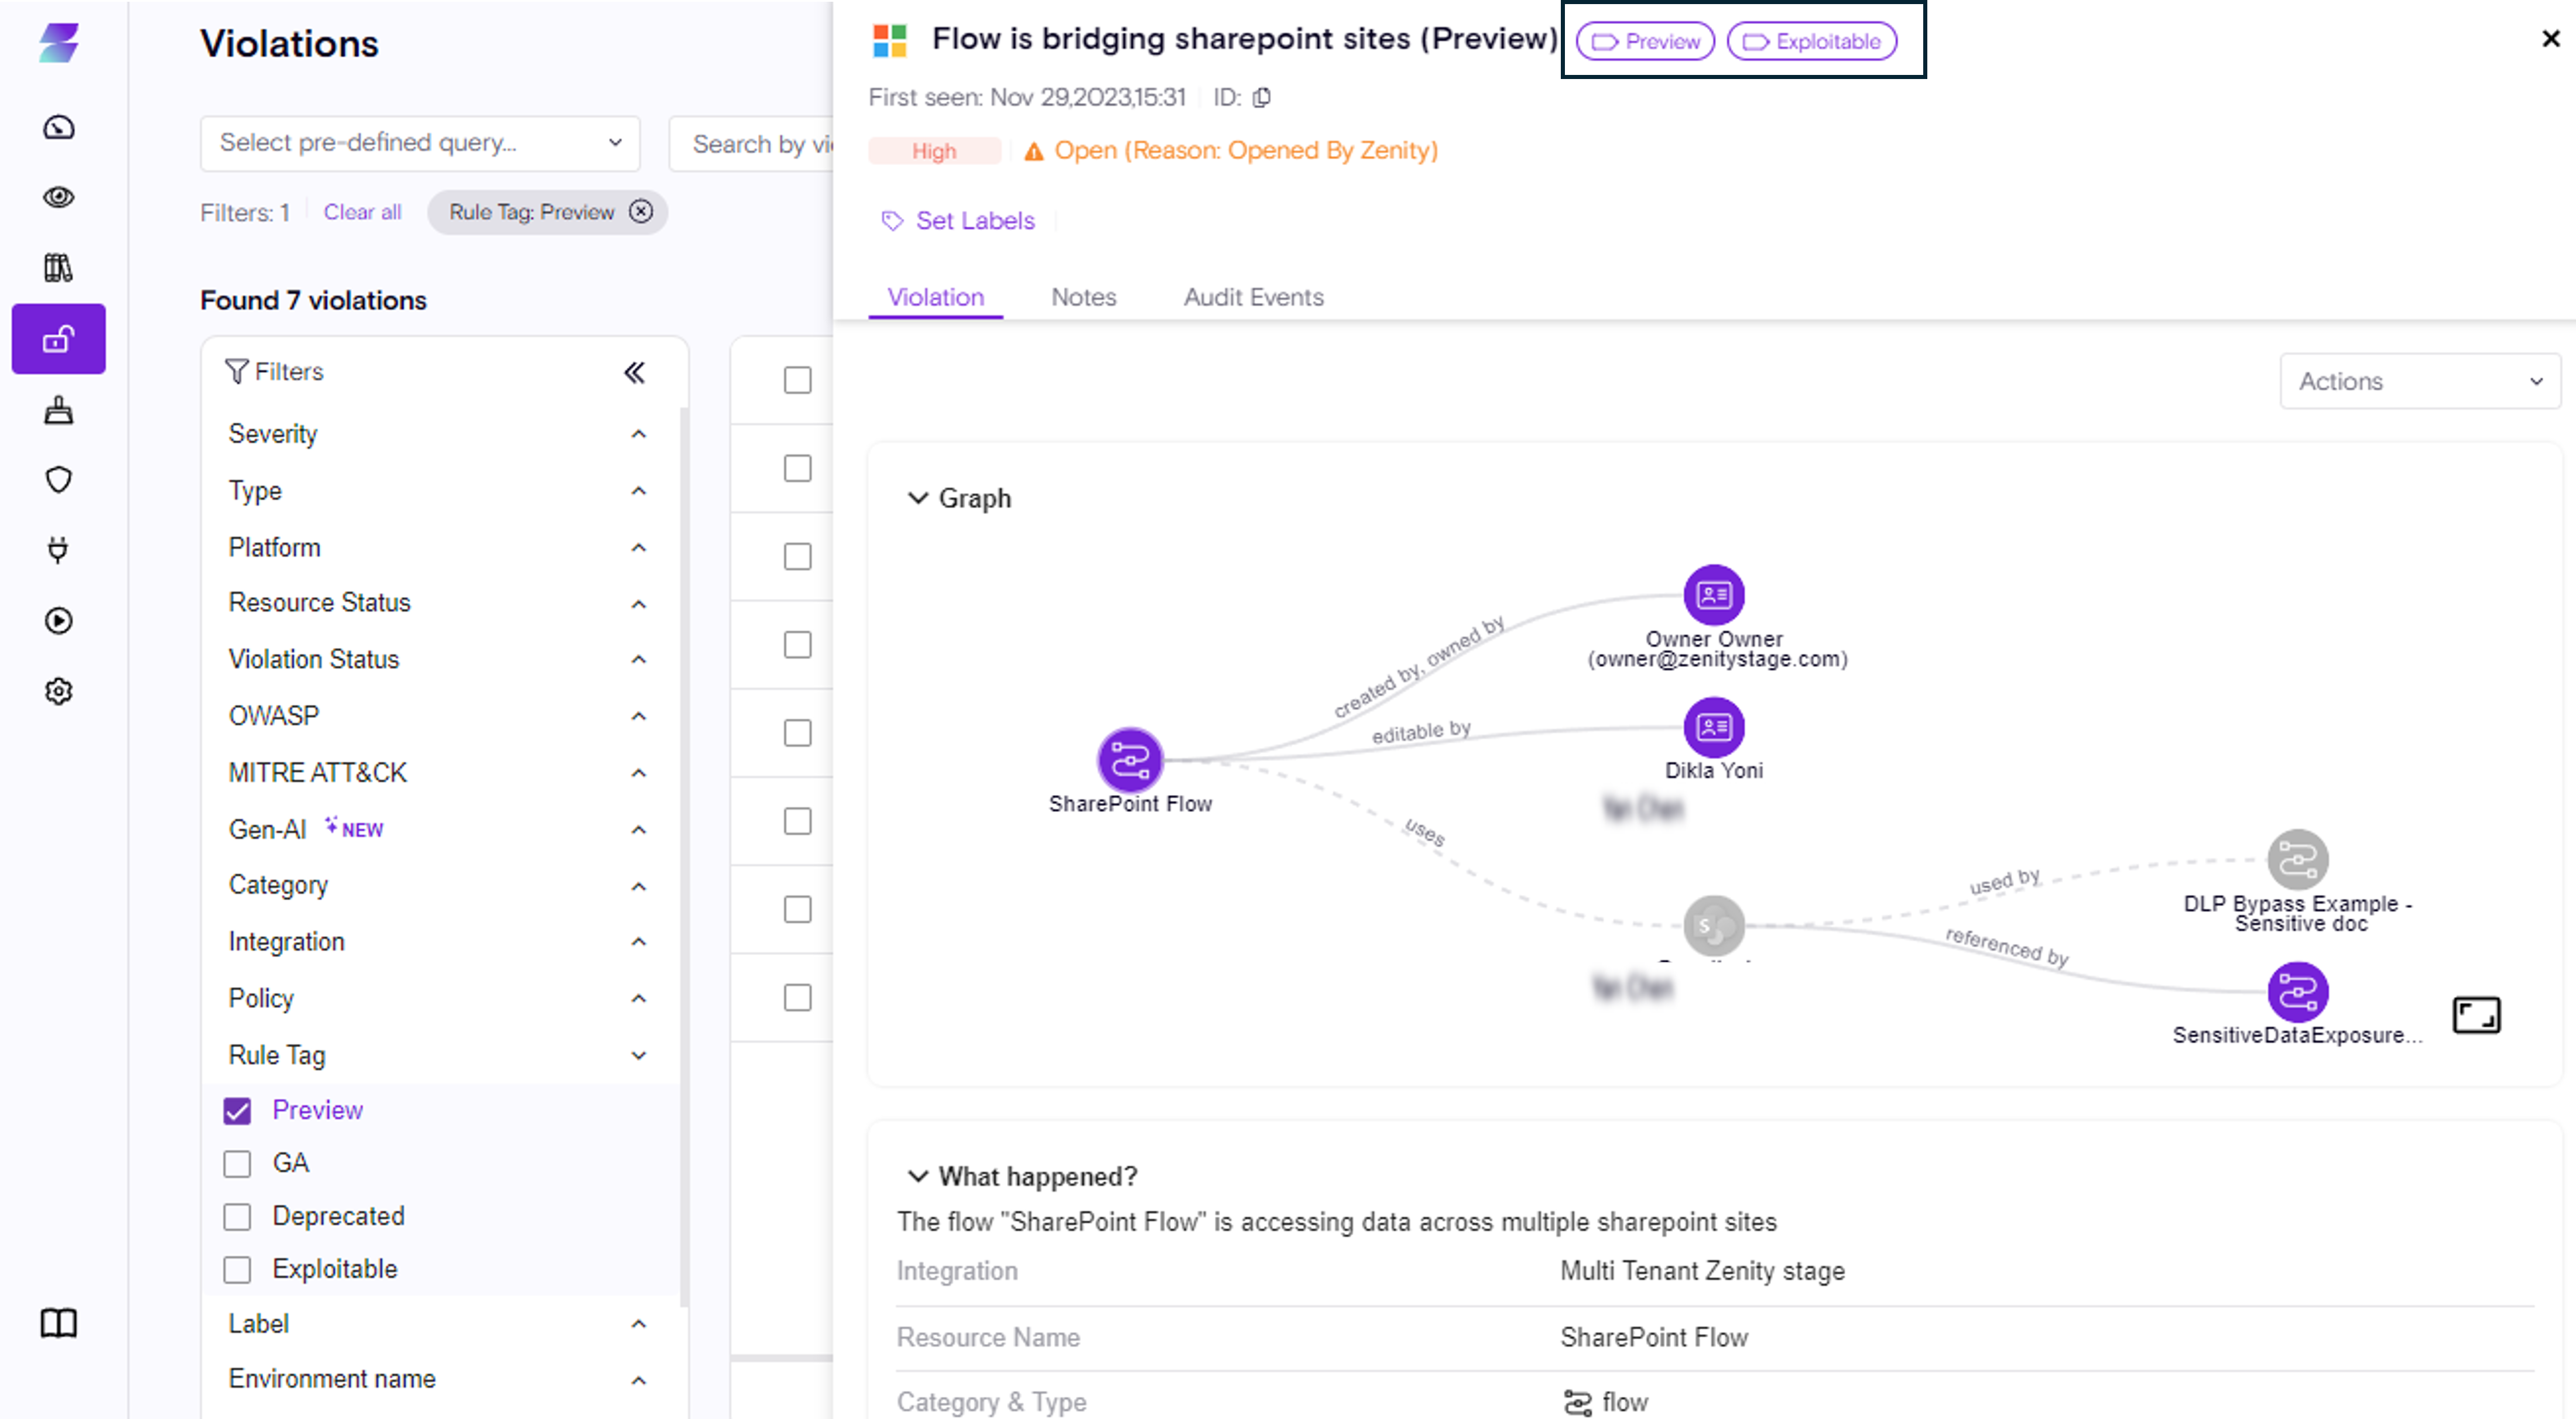
Task: Click the dashboard gauge sidebar icon
Action: (59, 127)
